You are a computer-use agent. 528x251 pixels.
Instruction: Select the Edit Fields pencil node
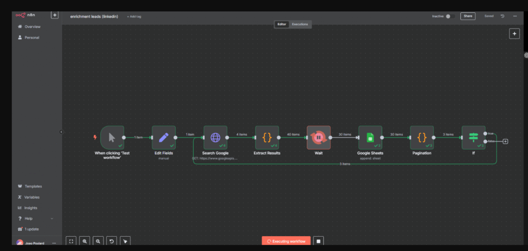coord(163,137)
